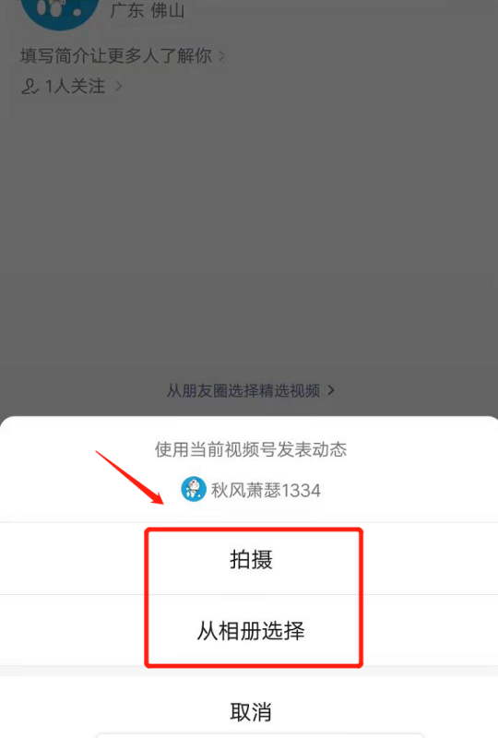Tap the blue profile avatar at top

point(60,10)
